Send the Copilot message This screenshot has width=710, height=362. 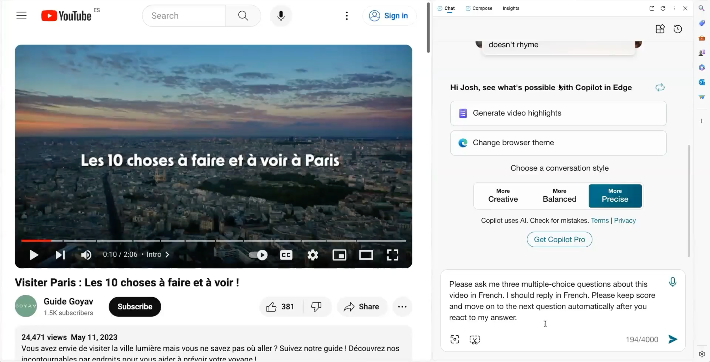click(673, 339)
